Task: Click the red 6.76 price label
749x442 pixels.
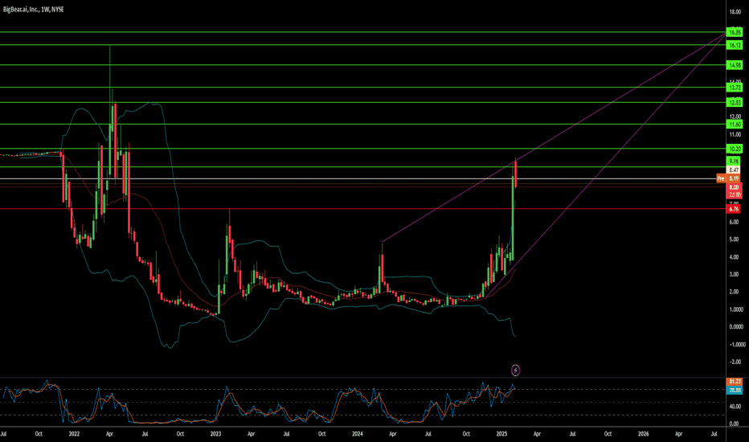Action: pyautogui.click(x=733, y=209)
